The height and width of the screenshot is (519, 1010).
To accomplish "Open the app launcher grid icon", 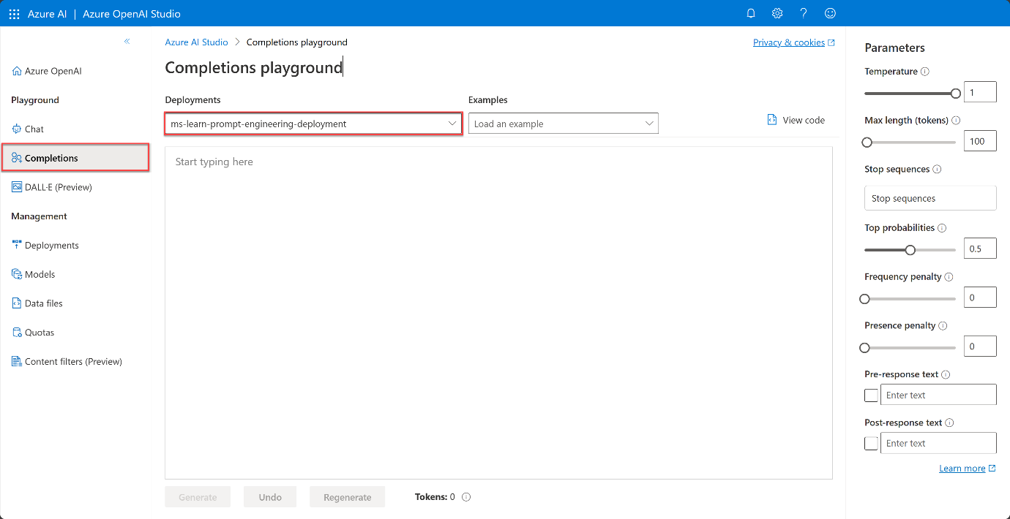I will (14, 14).
